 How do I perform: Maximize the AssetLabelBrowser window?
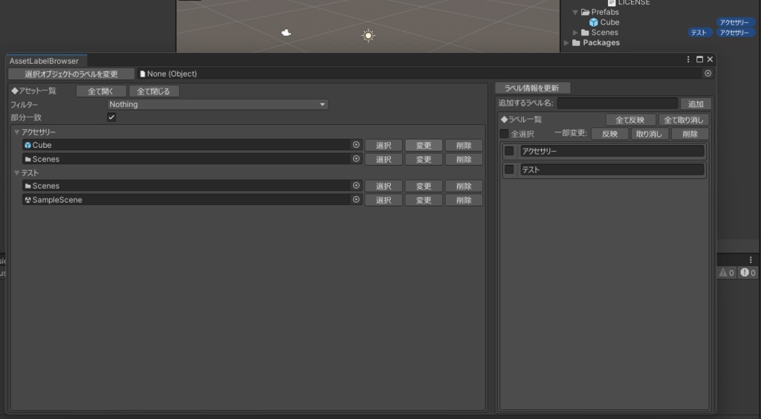point(699,59)
